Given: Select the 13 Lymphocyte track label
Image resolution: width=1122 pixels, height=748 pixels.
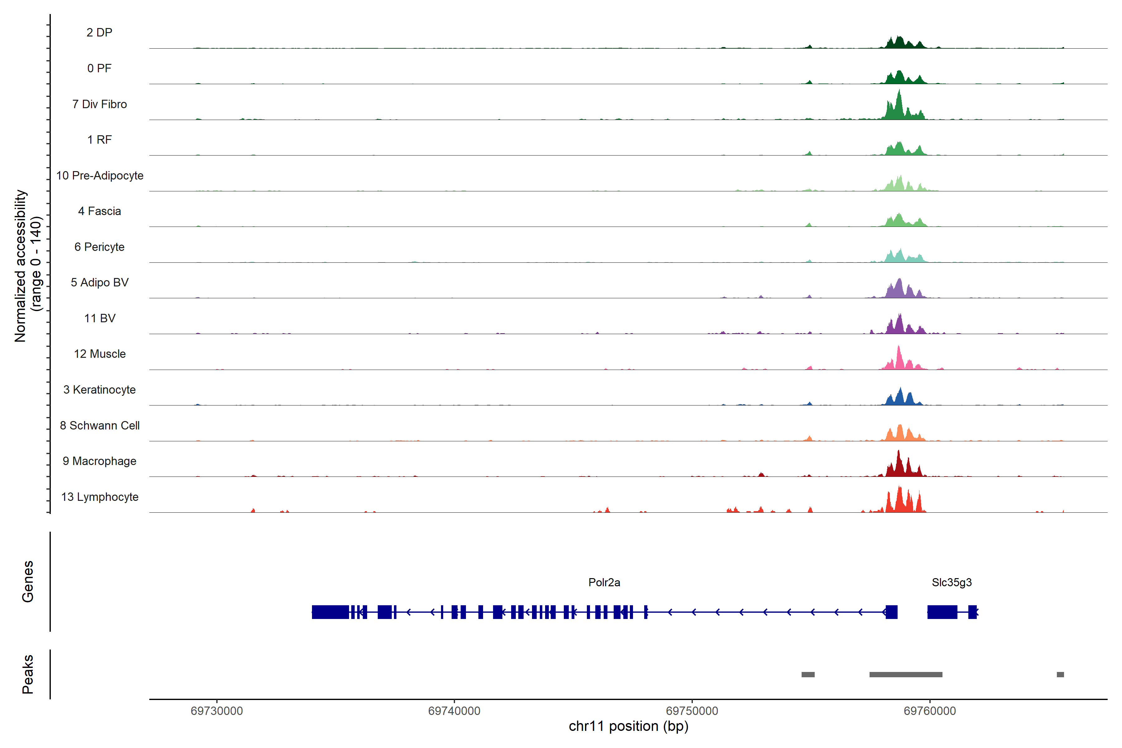Looking at the screenshot, I should pyautogui.click(x=100, y=497).
